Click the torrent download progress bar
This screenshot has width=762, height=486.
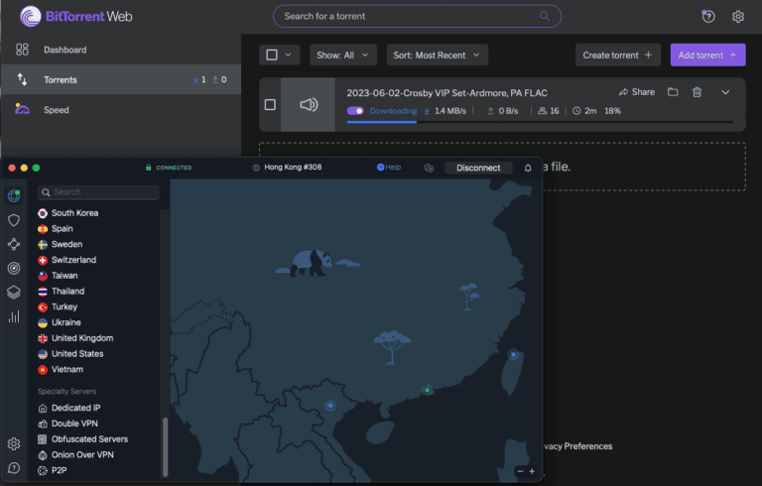pos(540,123)
